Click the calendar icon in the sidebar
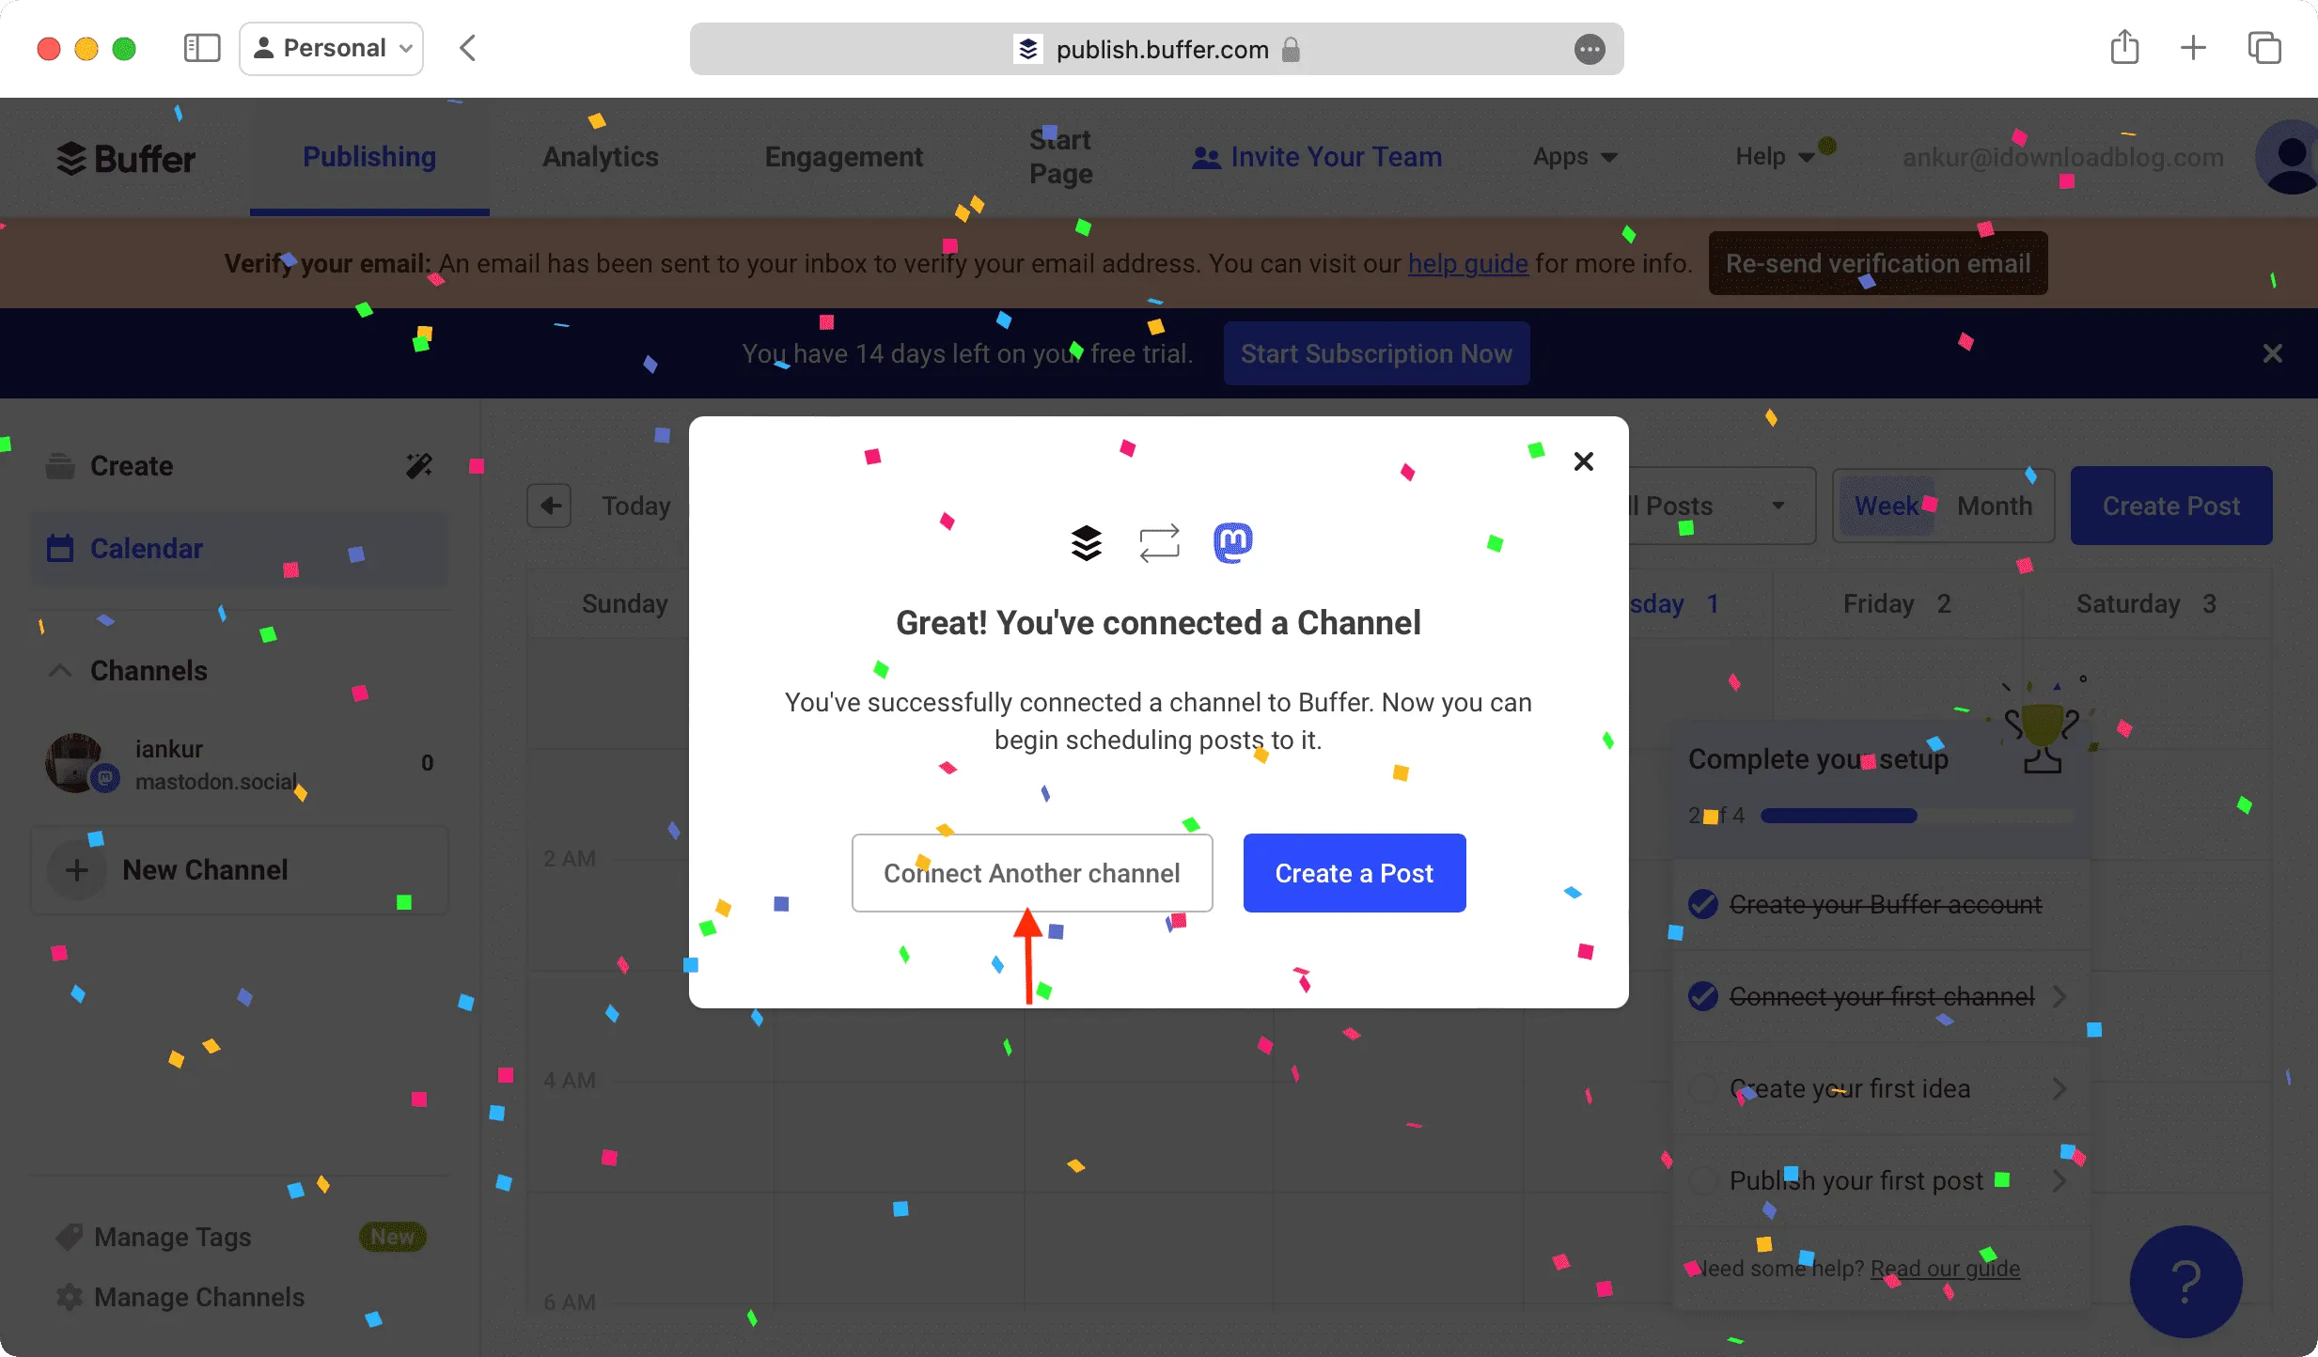Viewport: 2318px width, 1357px height. point(60,548)
